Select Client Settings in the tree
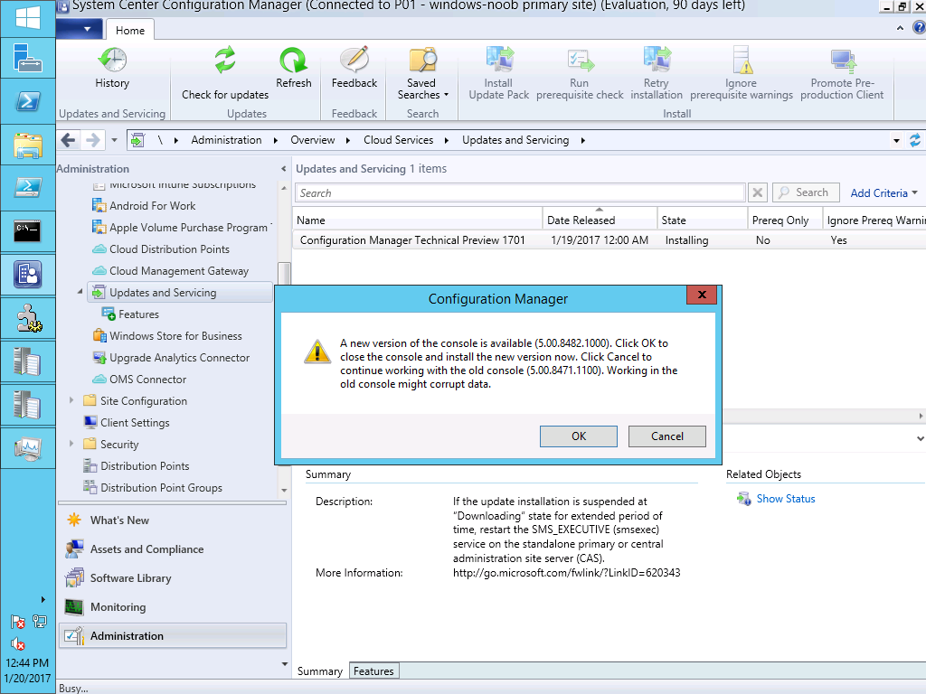This screenshot has width=926, height=694. coord(135,423)
